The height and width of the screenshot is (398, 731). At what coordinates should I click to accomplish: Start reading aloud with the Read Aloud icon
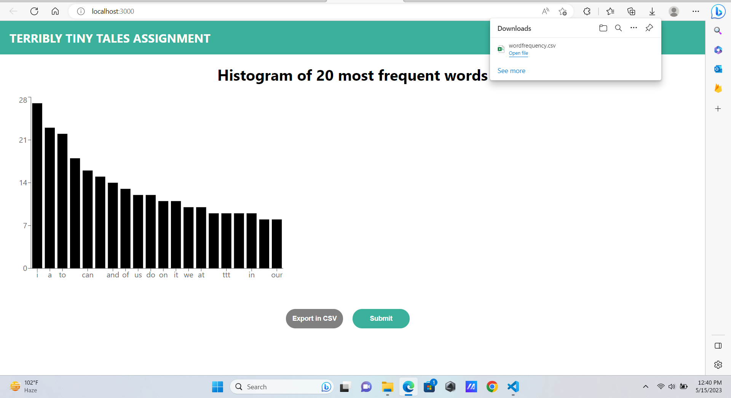[x=545, y=11]
